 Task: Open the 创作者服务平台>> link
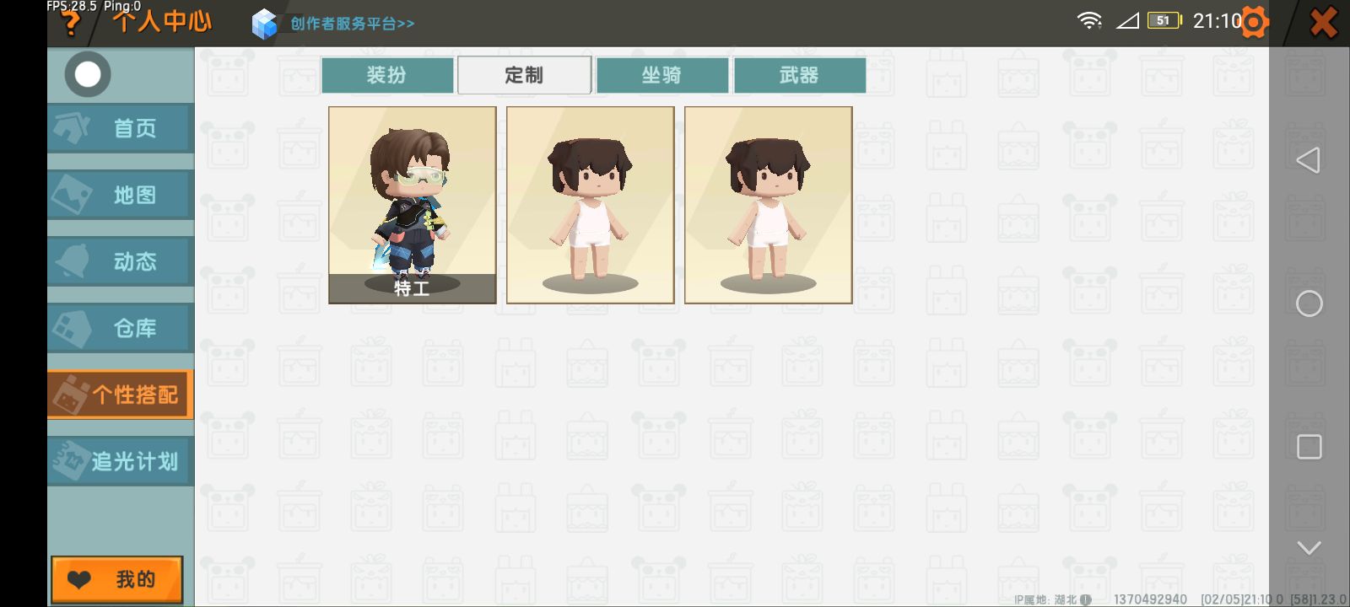click(353, 24)
